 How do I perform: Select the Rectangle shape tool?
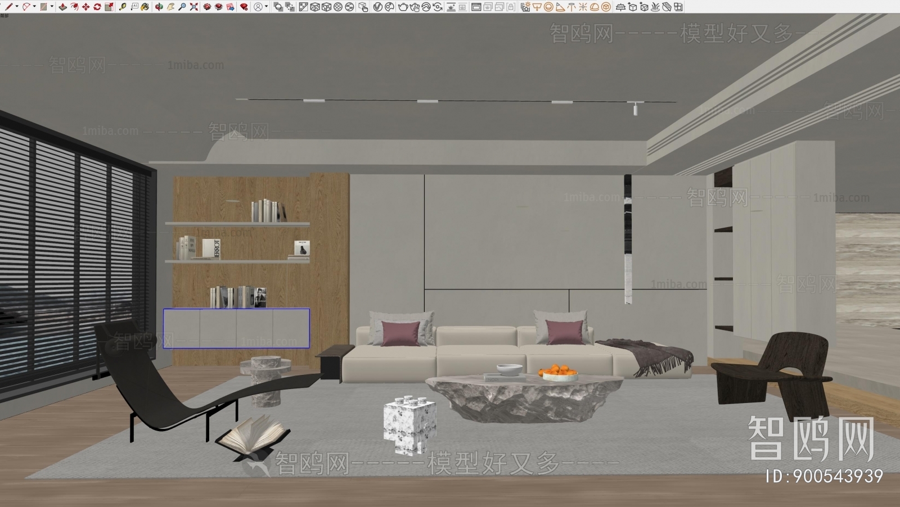pos(43,7)
